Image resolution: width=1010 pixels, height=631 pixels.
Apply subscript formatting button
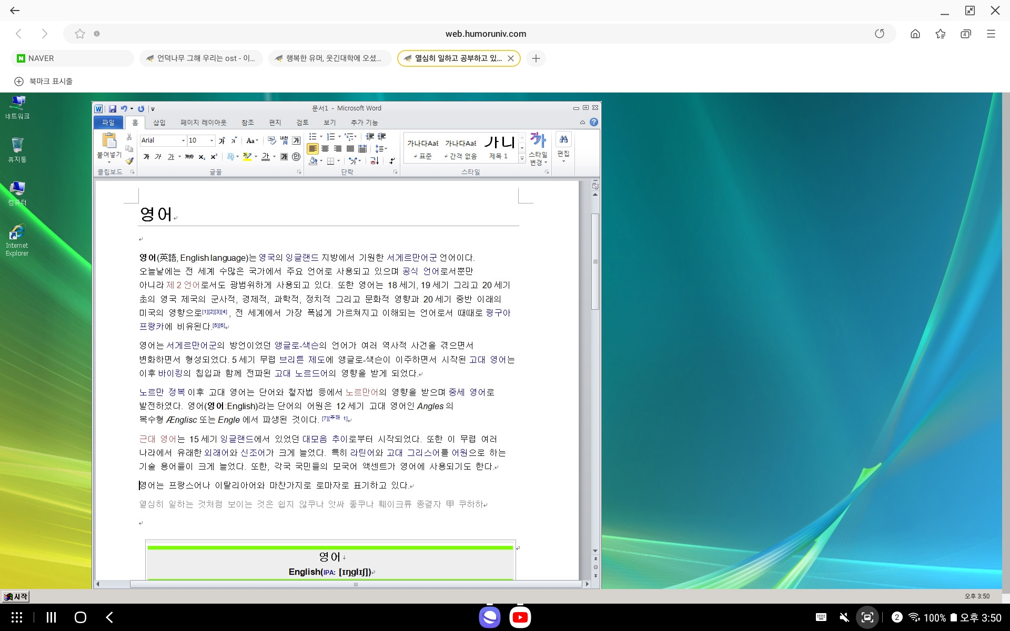(x=202, y=157)
